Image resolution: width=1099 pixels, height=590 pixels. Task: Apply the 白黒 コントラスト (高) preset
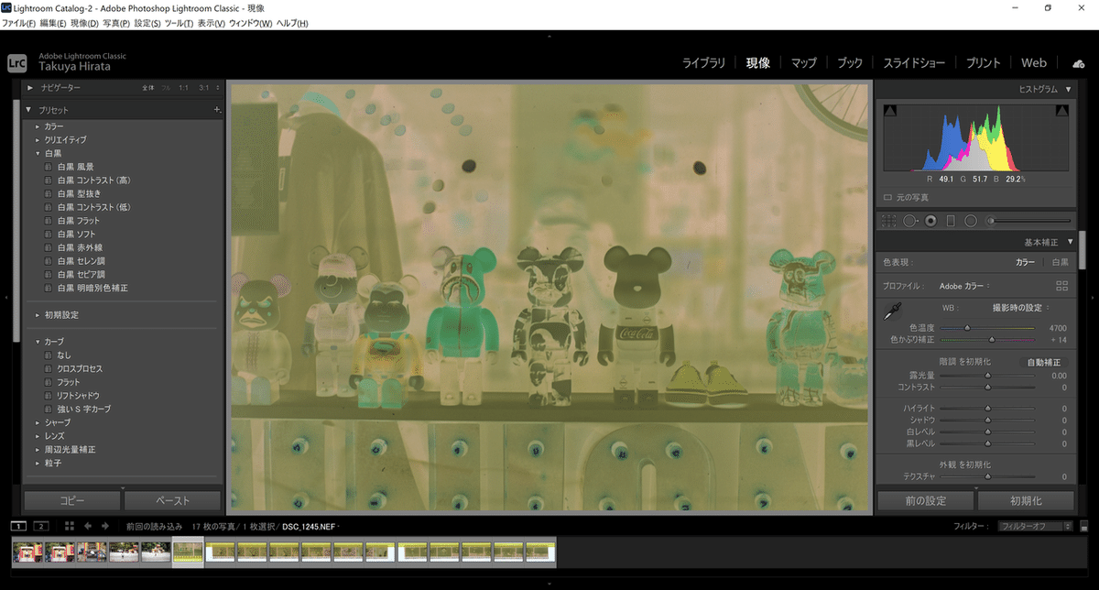(93, 180)
